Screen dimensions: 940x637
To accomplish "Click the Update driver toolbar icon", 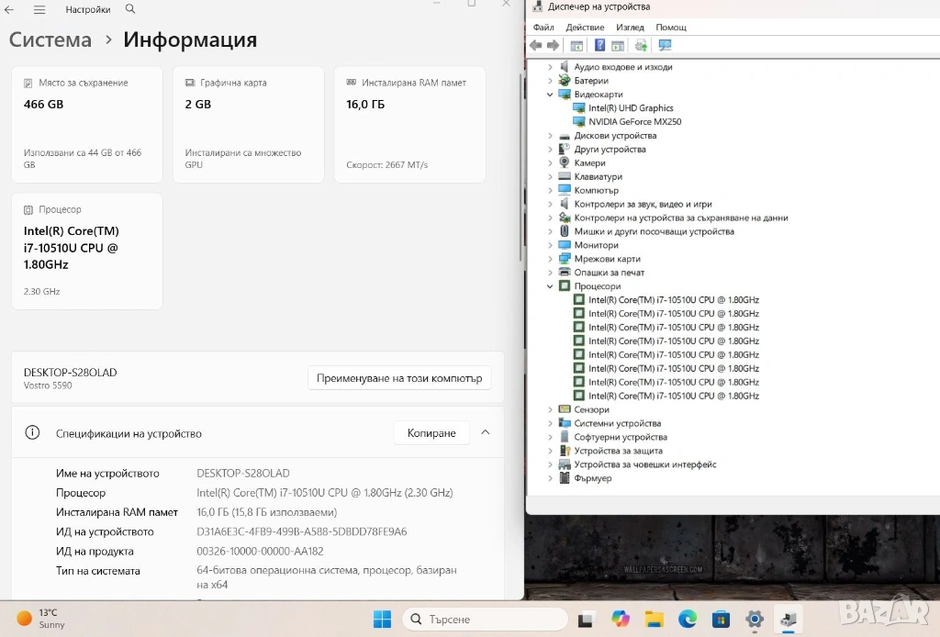I will pos(641,46).
